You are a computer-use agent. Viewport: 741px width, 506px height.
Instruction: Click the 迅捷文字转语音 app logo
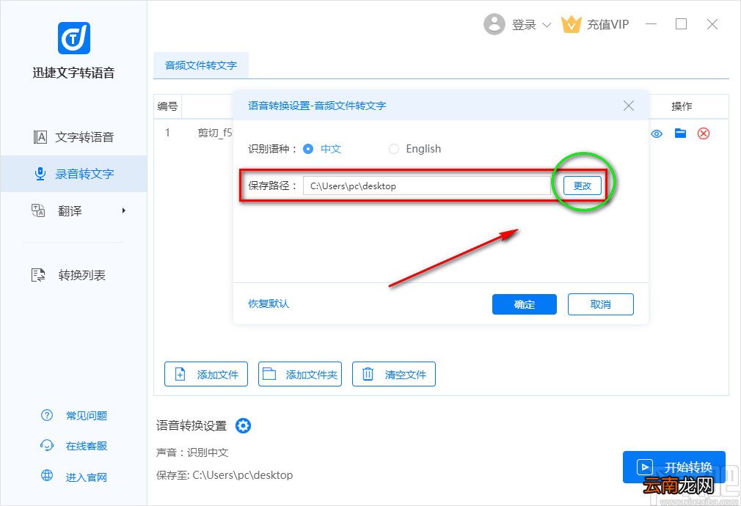[73, 38]
